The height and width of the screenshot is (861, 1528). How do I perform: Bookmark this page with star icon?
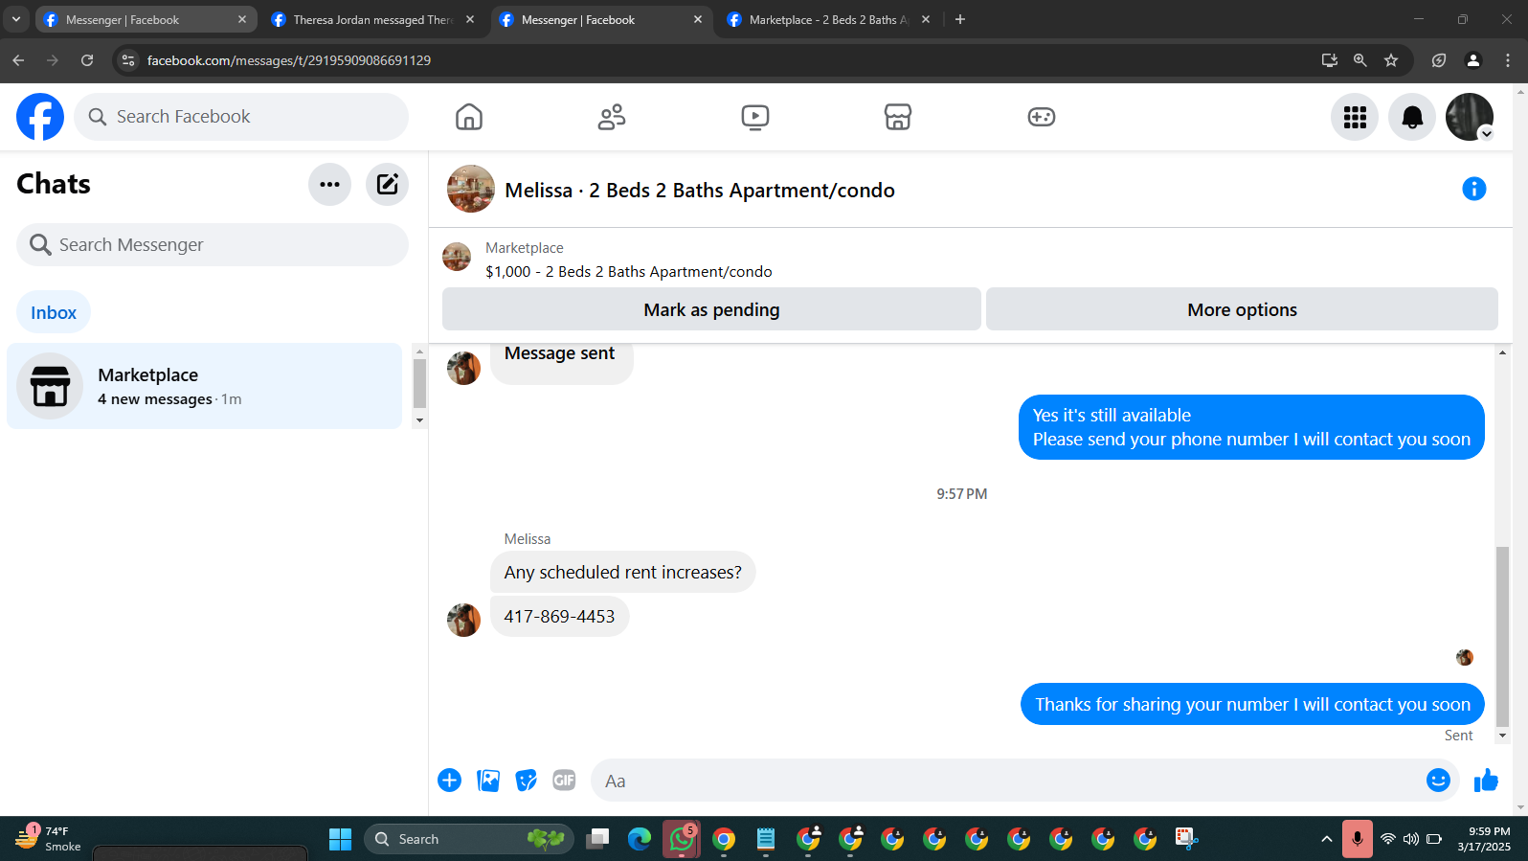pos(1391,60)
